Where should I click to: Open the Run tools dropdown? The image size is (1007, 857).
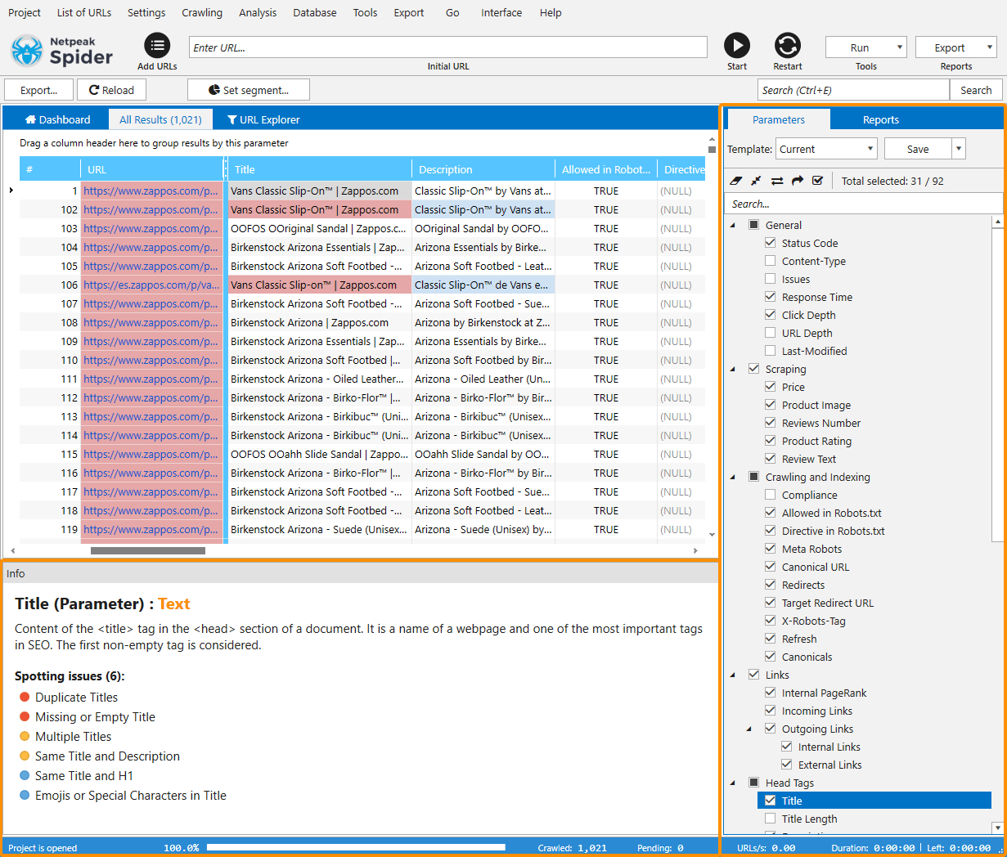pos(866,47)
